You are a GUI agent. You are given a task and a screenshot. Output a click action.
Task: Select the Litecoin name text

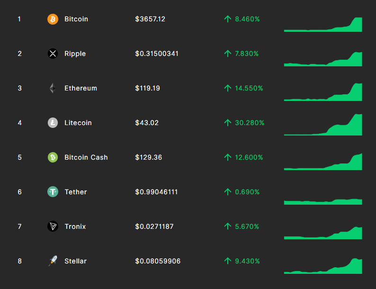78,123
